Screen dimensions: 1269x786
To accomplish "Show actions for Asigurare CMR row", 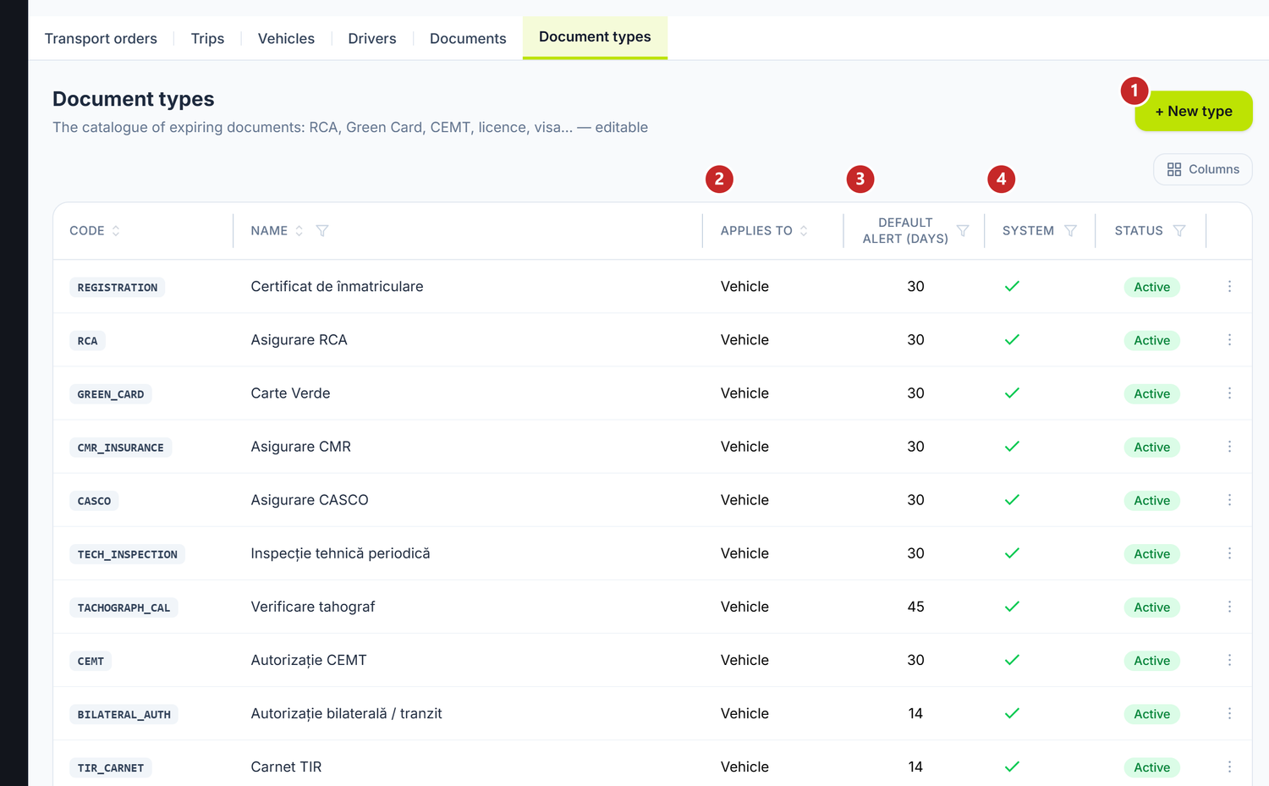I will click(x=1229, y=447).
